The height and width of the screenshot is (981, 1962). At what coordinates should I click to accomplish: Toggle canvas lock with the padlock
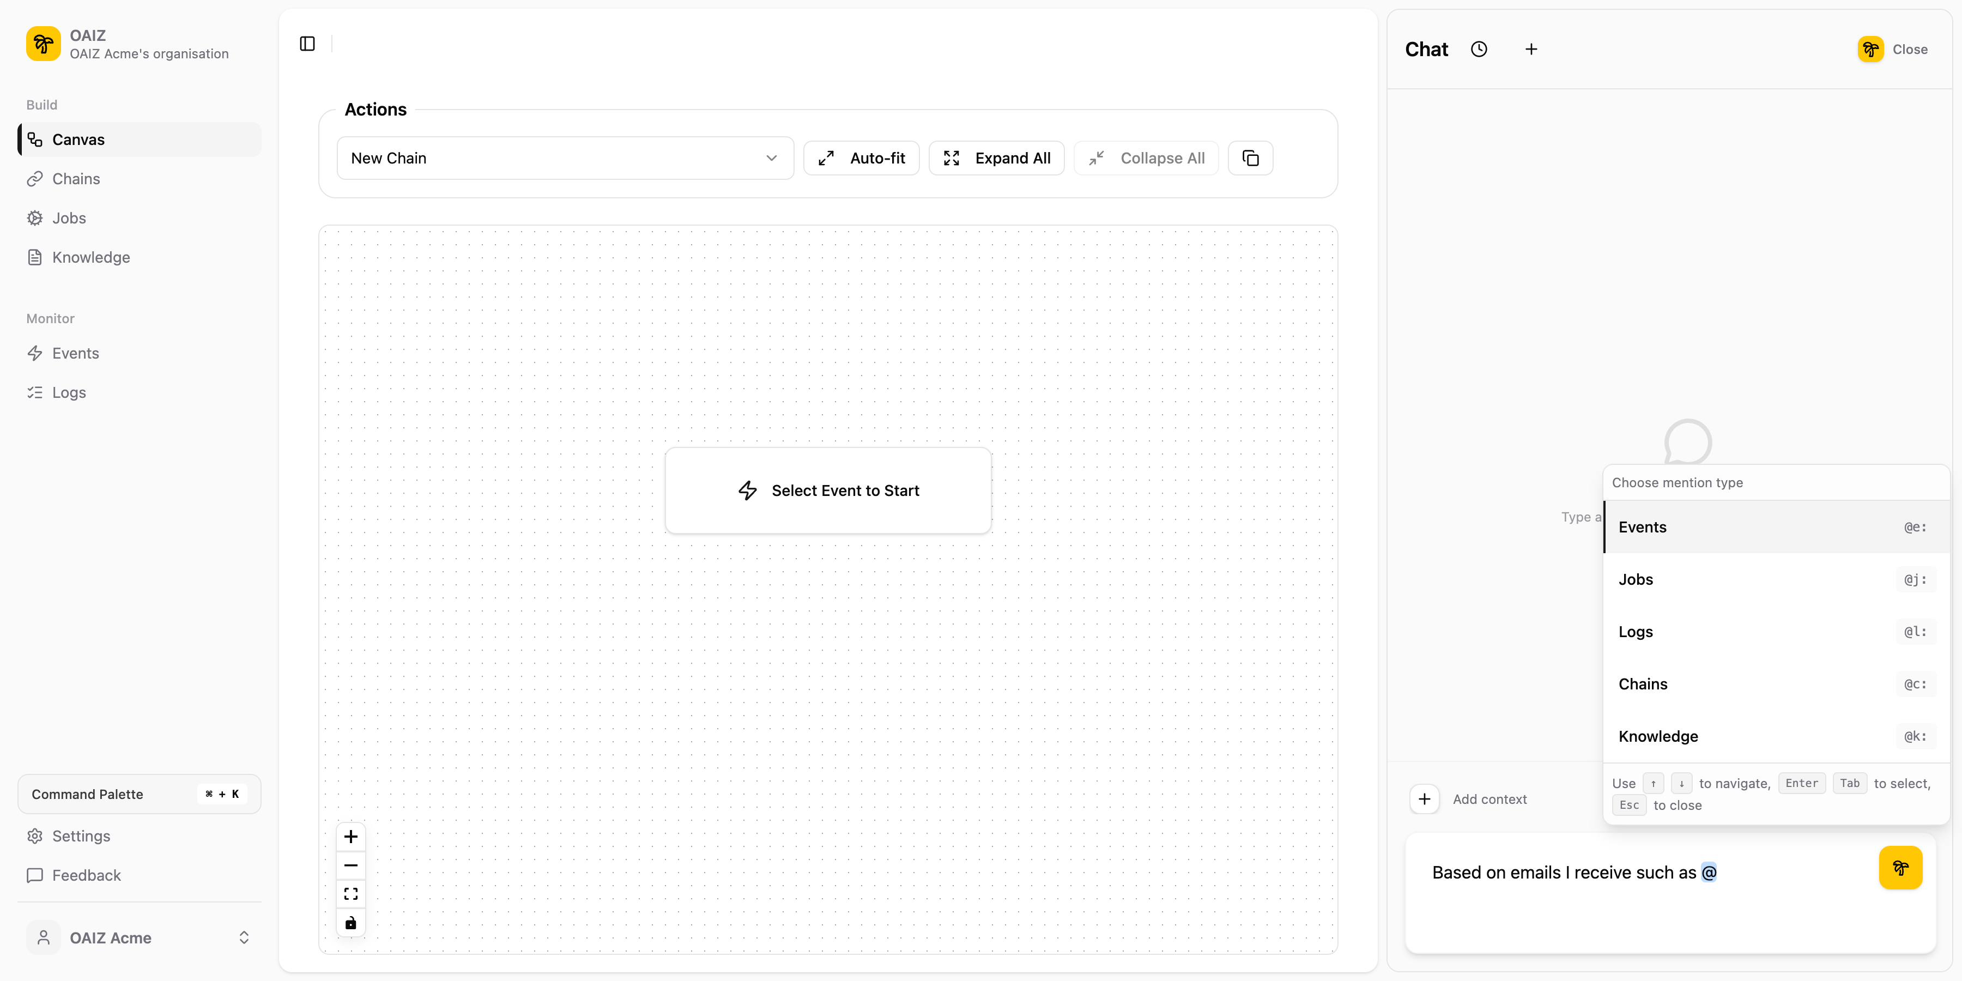350,922
